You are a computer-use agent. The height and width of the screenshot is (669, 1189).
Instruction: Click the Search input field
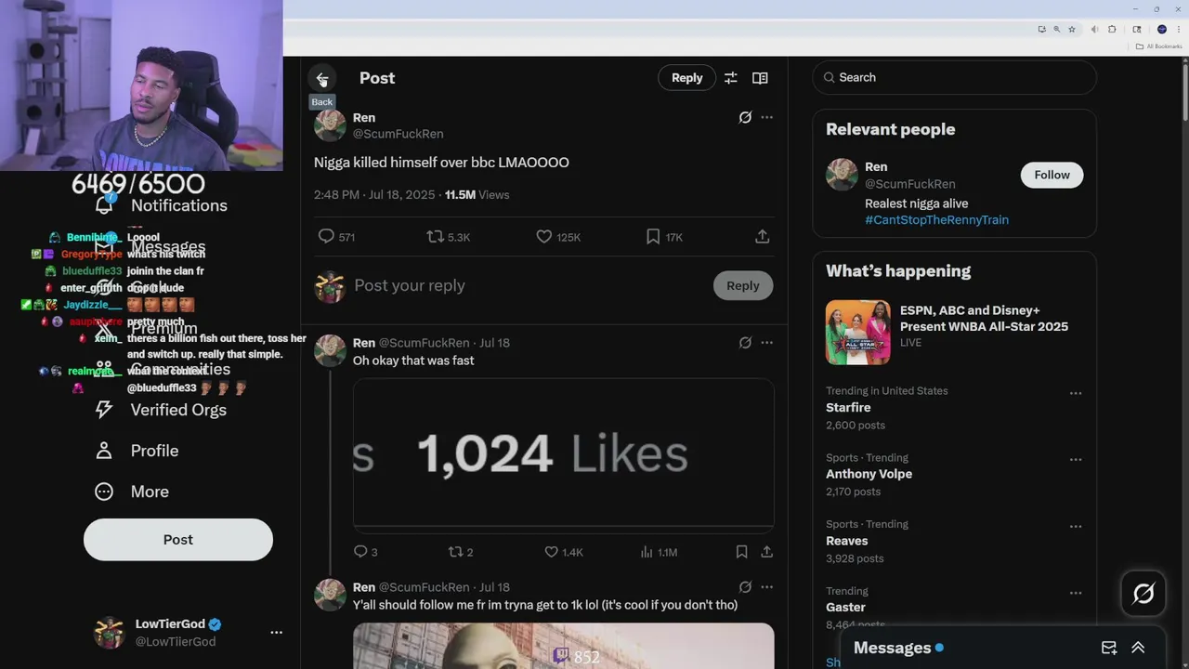954,77
